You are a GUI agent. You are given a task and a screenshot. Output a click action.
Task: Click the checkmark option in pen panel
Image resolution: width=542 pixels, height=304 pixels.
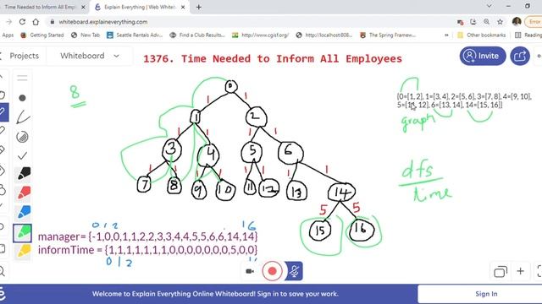(x=22, y=155)
